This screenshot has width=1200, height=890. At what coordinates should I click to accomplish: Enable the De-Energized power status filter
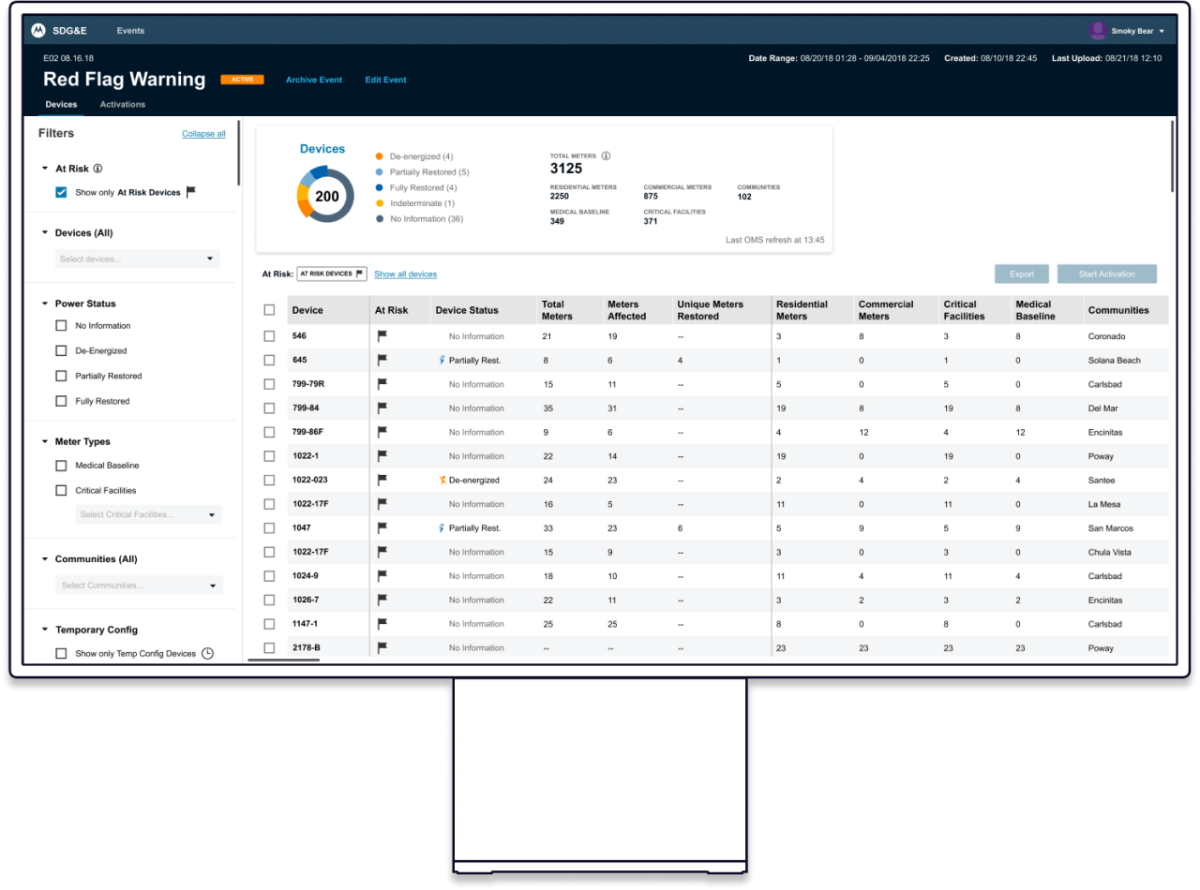tap(61, 351)
